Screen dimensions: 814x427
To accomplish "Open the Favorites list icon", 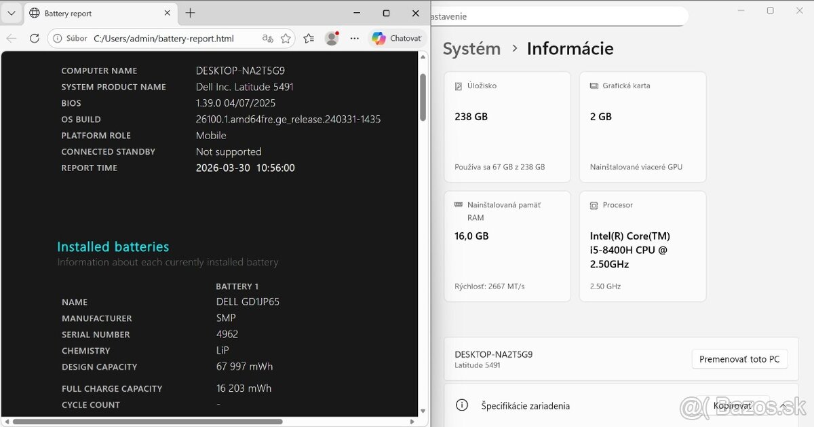I will click(x=309, y=39).
